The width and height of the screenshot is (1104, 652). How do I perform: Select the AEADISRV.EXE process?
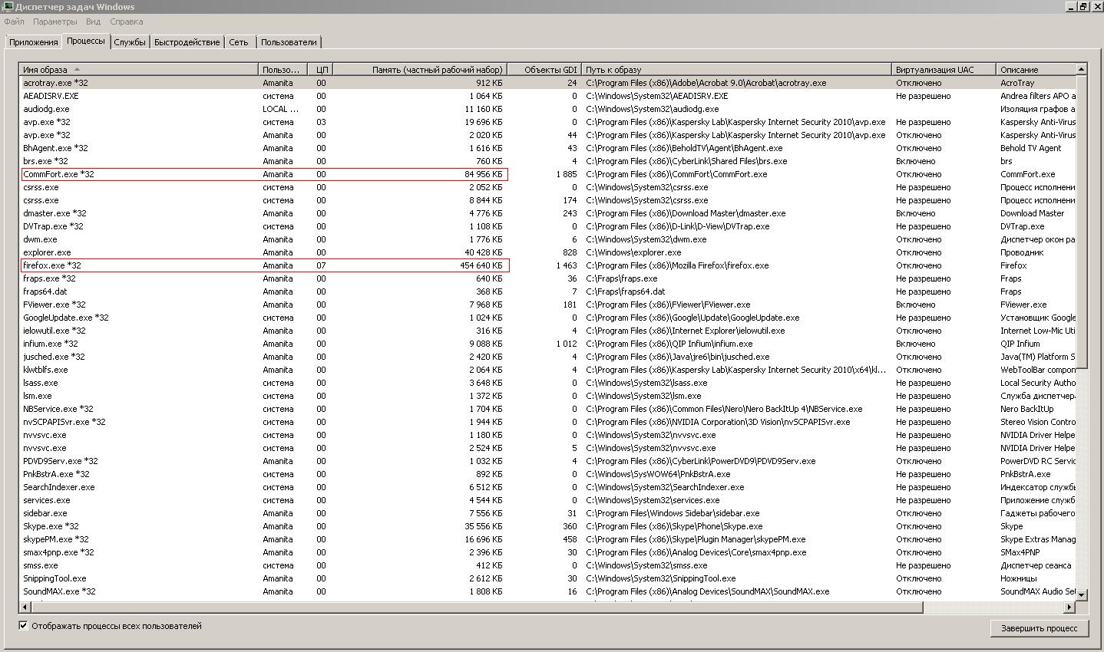pos(548,96)
